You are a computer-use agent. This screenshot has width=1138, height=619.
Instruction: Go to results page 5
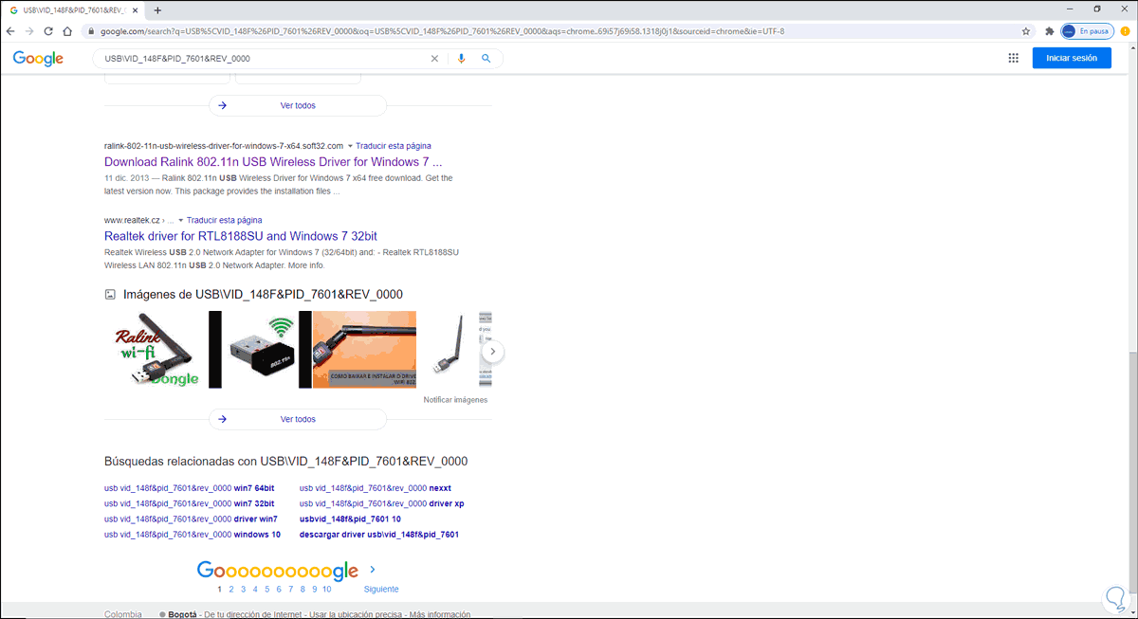266,589
